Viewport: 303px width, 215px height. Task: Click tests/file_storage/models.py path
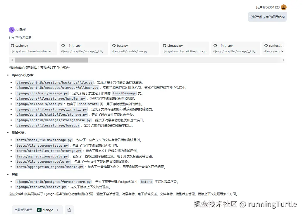(43, 162)
